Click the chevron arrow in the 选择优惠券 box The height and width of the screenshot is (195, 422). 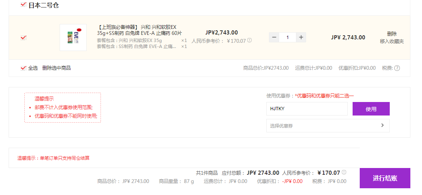383,125
